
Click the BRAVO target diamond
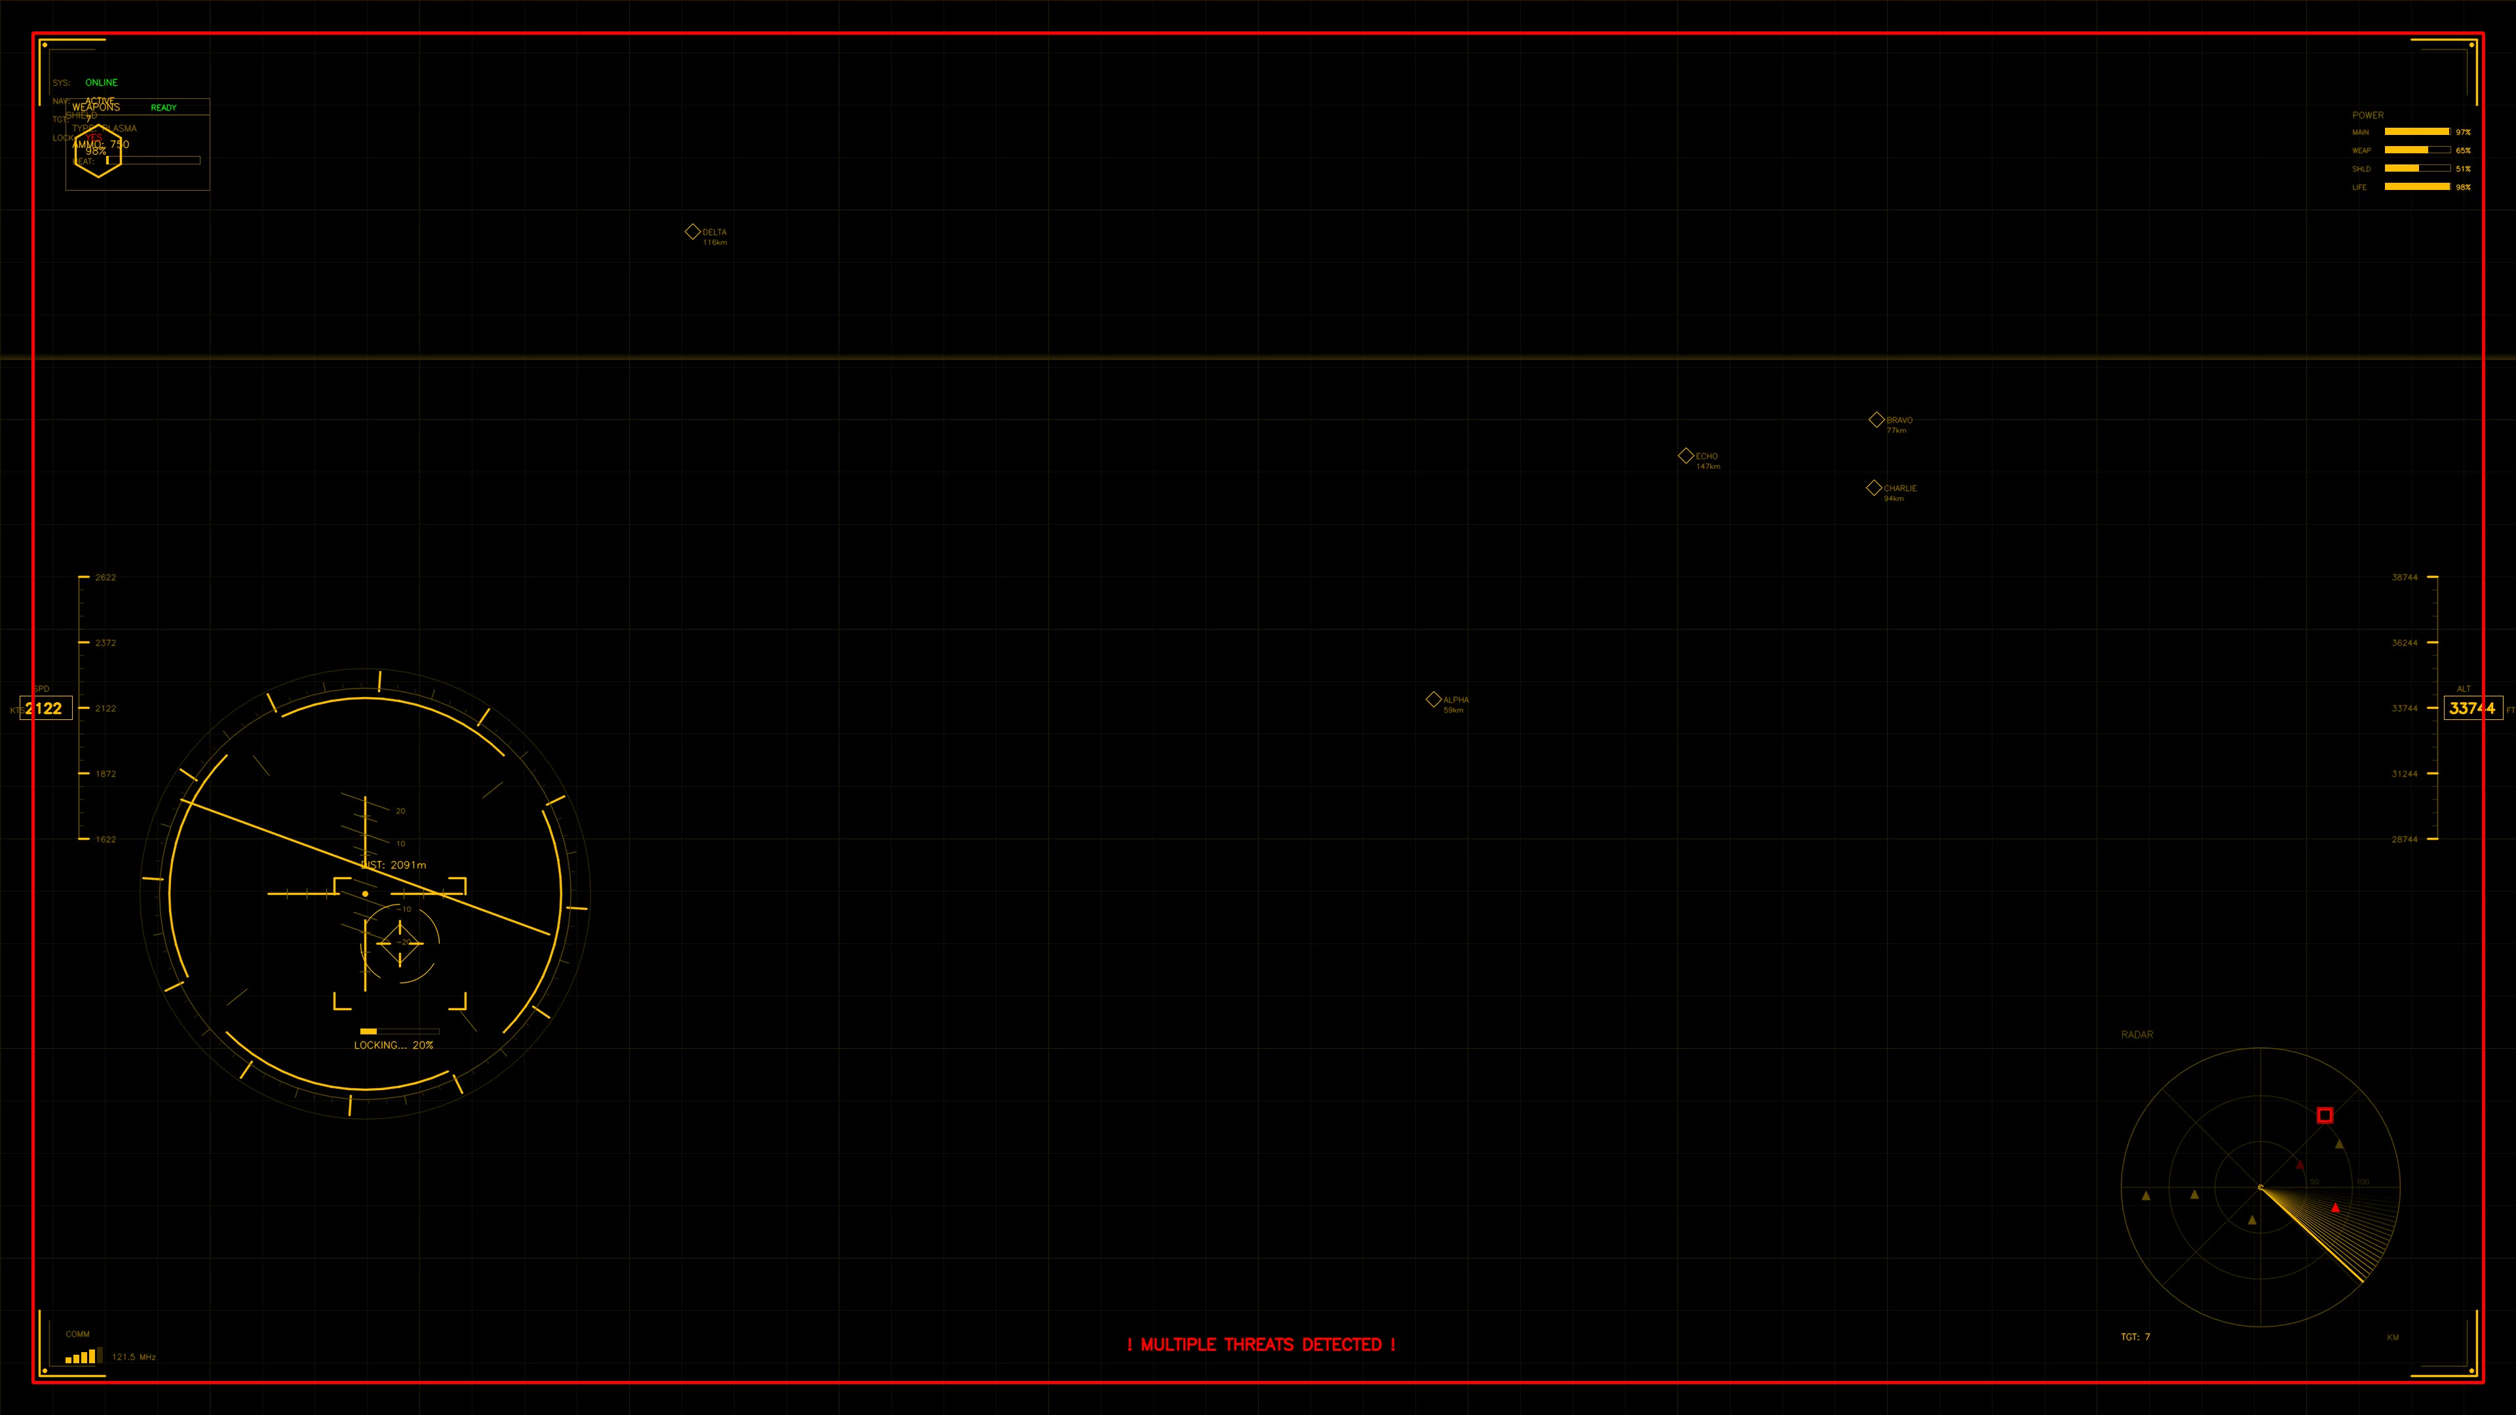(x=1877, y=419)
